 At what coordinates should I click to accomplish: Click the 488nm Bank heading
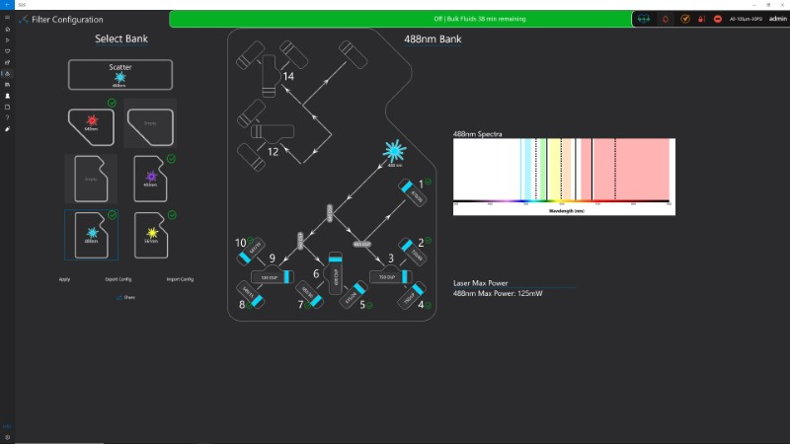(433, 39)
